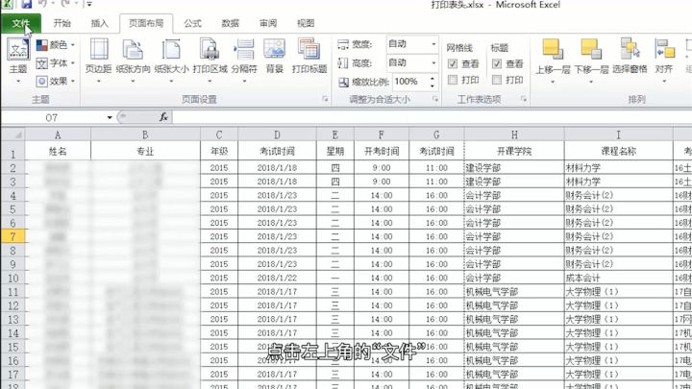The image size is (692, 389).
Task: Open the 选择窗格 selection pane
Action: click(x=630, y=56)
